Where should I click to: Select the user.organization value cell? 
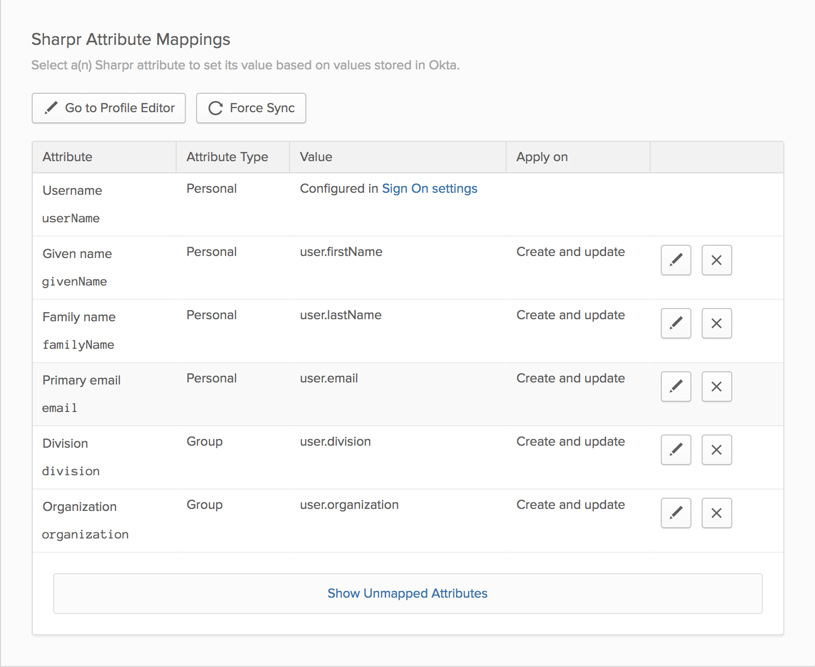point(349,505)
